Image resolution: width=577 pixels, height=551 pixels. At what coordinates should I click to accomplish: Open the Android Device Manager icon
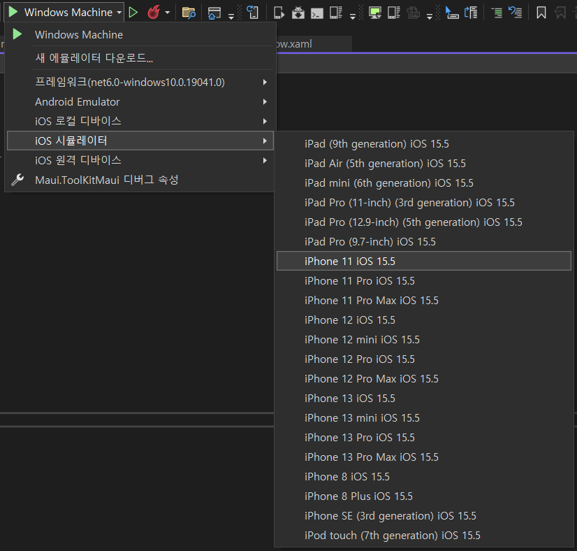pos(335,13)
